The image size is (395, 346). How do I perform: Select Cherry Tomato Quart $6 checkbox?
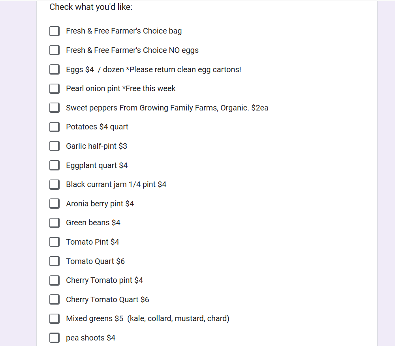[x=55, y=299]
